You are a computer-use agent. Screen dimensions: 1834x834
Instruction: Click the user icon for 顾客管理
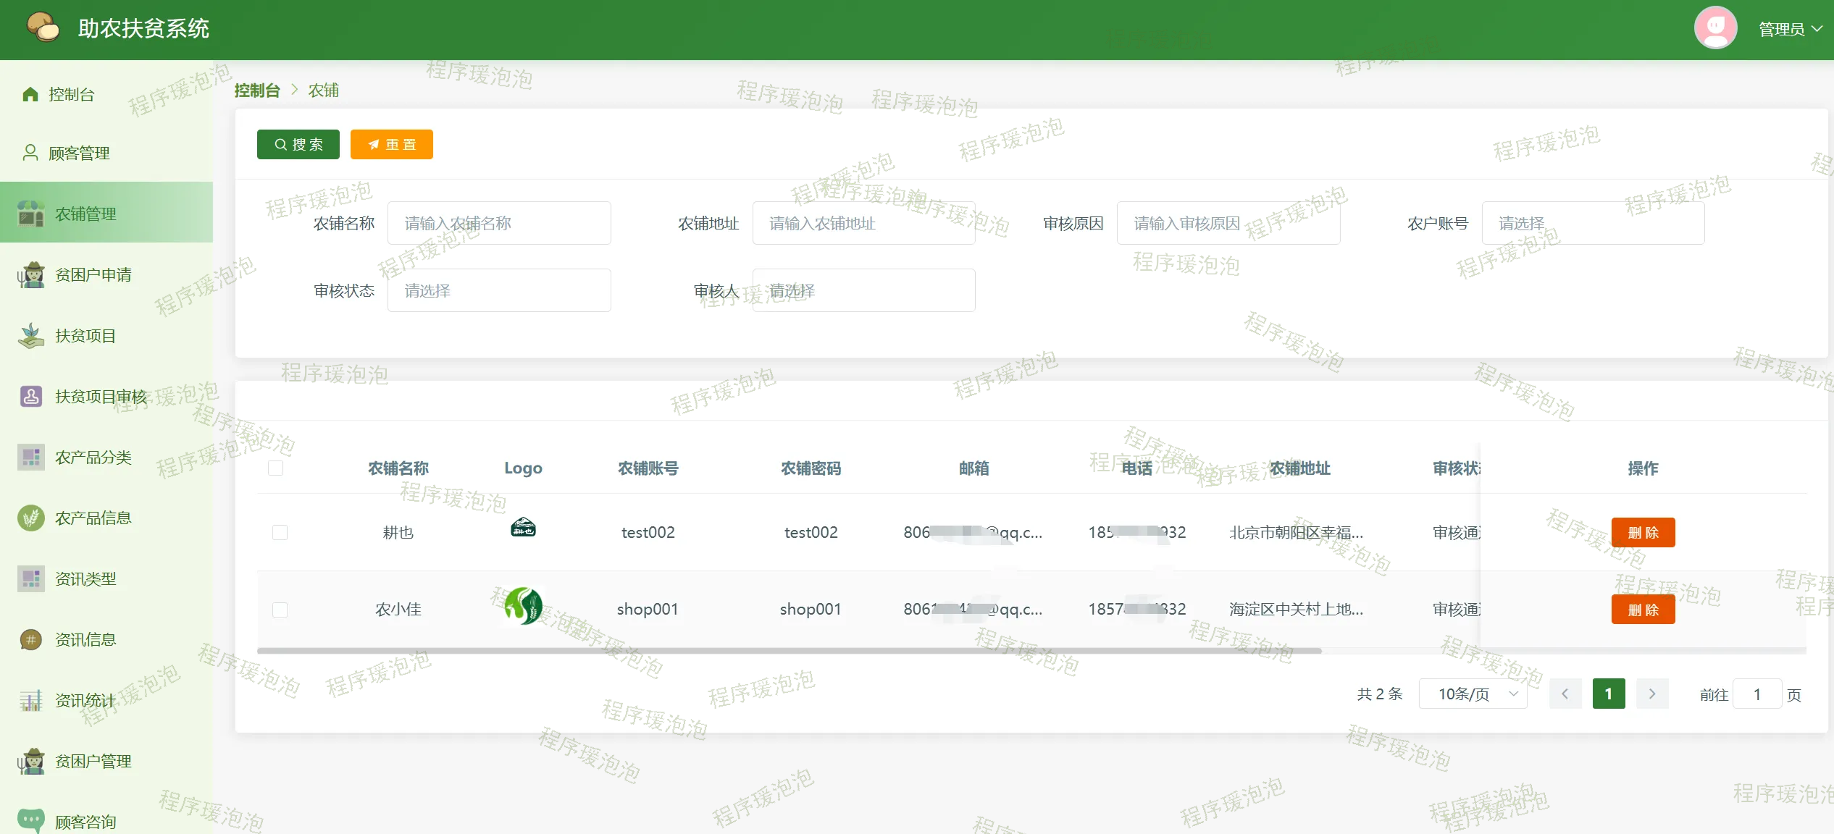(x=30, y=153)
